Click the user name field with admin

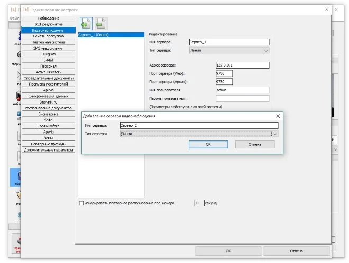[242, 90]
